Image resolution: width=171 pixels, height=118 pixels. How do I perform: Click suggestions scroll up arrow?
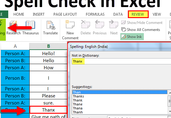tap(169, 93)
